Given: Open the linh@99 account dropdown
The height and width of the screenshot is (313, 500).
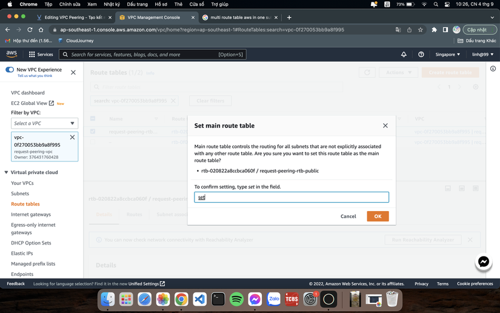Looking at the screenshot, I should pyautogui.click(x=483, y=55).
